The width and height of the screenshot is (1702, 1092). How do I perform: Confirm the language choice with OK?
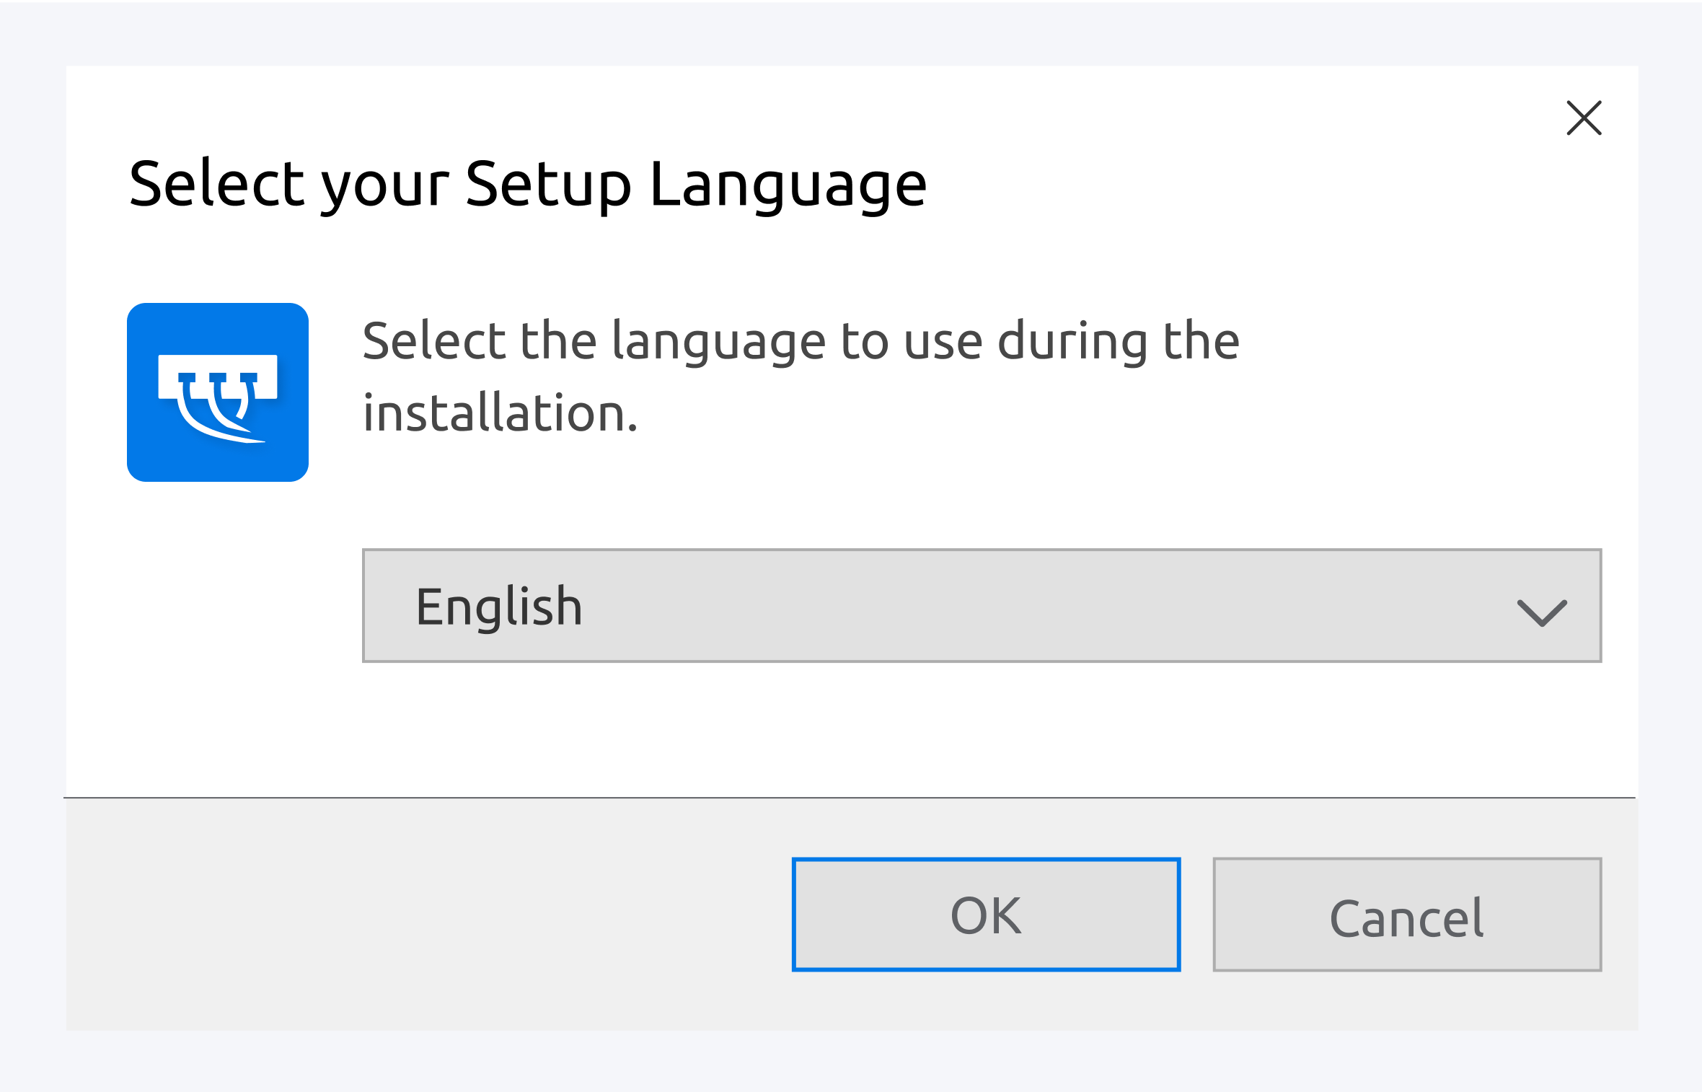(x=986, y=914)
